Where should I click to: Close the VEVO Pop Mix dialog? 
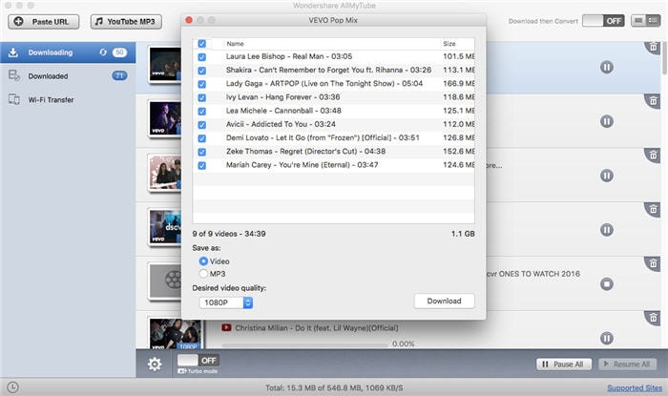tap(189, 20)
